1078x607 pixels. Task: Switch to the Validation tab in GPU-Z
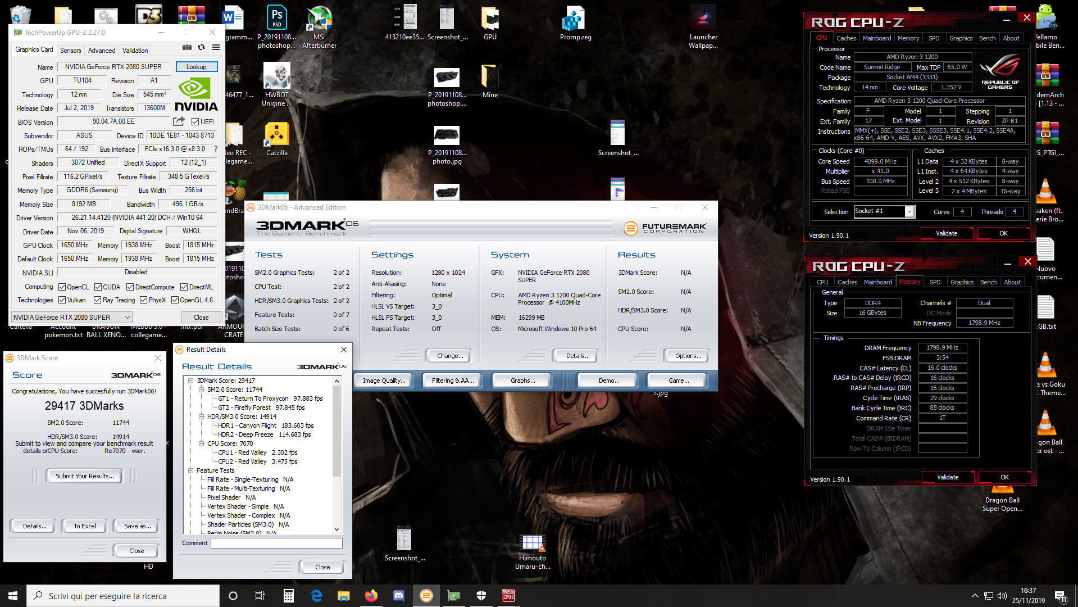(x=135, y=51)
